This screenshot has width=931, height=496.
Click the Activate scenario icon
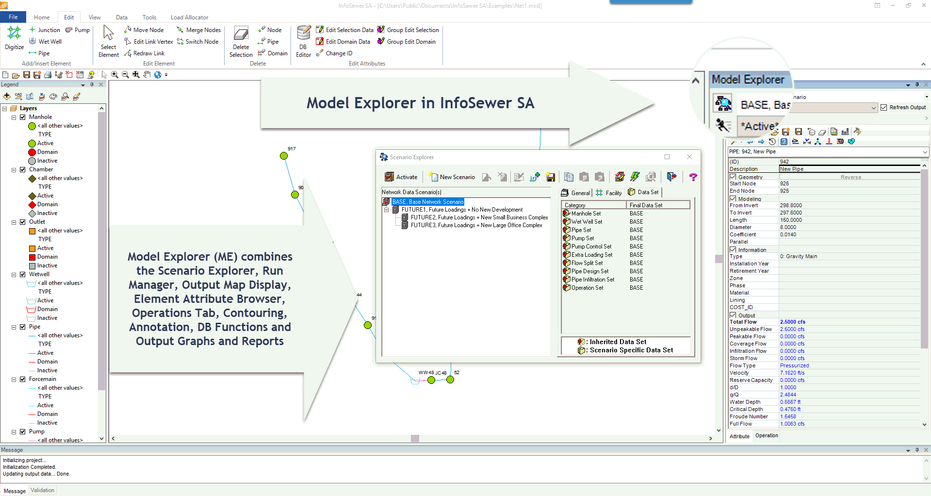coord(389,177)
